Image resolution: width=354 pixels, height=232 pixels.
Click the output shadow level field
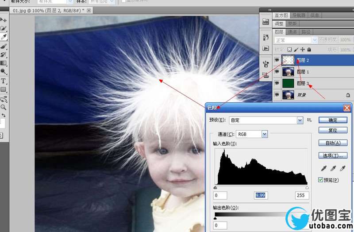point(220,225)
